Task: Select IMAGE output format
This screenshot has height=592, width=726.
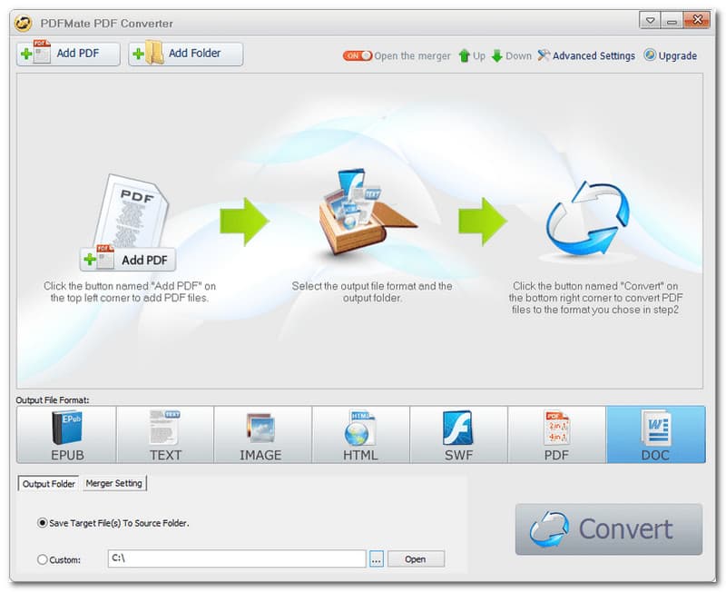Action: (x=263, y=435)
